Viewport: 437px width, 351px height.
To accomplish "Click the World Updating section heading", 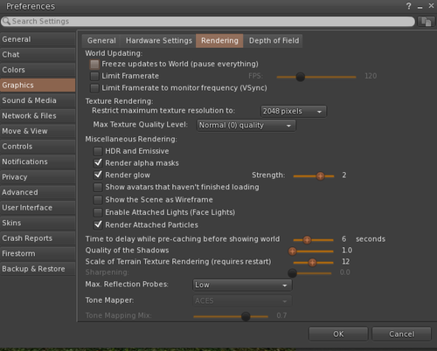I will tap(114, 53).
